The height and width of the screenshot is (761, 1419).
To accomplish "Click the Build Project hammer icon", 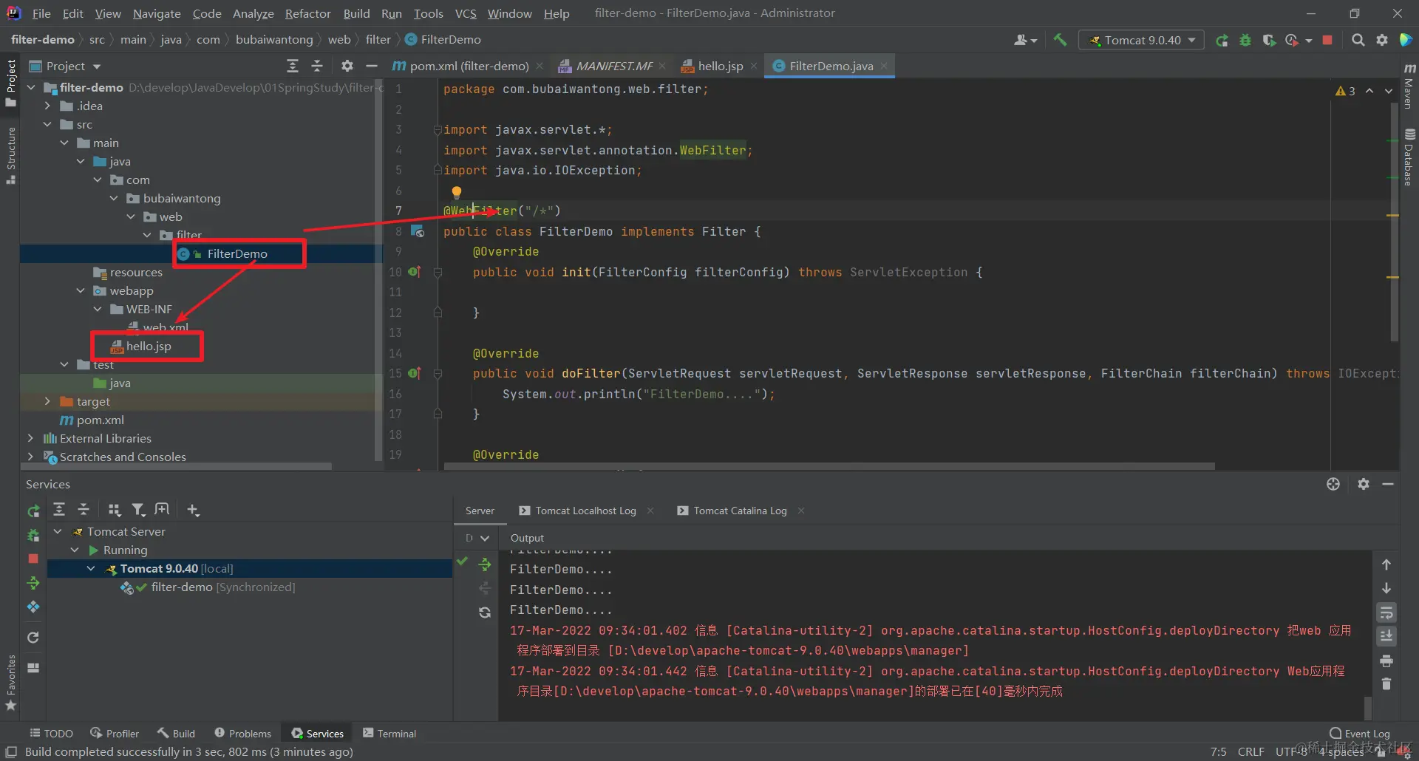I will [x=1060, y=40].
